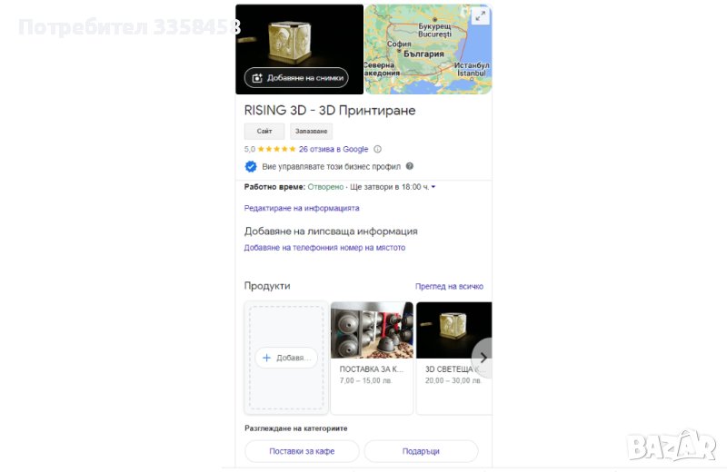
Task: Click the info icon next to Google reviews
Action: [377, 149]
